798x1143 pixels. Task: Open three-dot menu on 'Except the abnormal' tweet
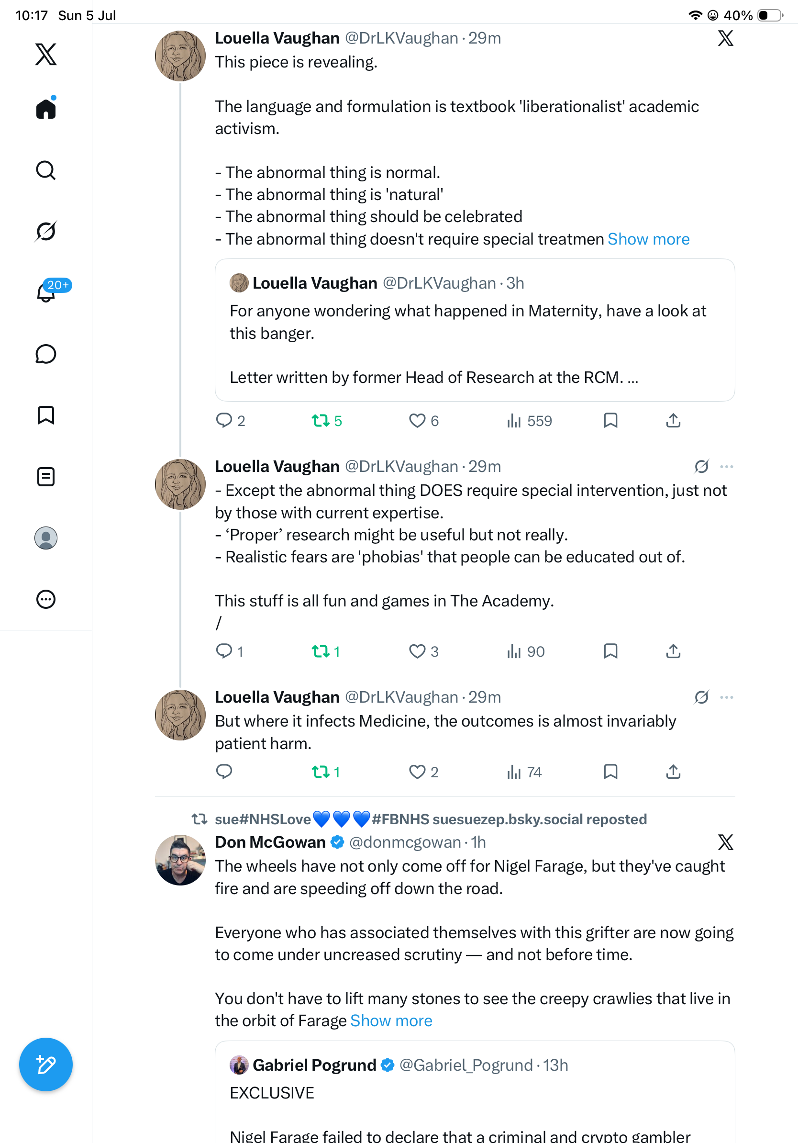(726, 467)
